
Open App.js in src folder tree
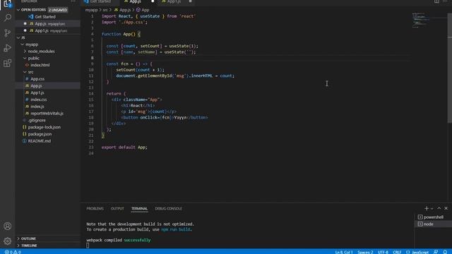coord(36,86)
